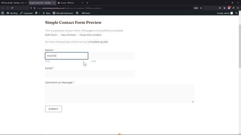The image size is (241, 135).
Task: Open the WPForms admin bar menu
Action: pos(86,13)
